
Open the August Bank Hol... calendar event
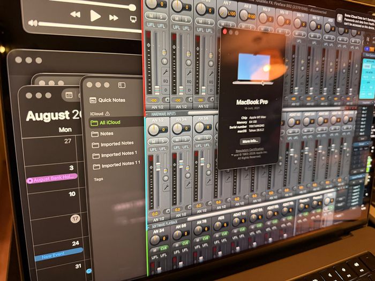[x=52, y=178]
